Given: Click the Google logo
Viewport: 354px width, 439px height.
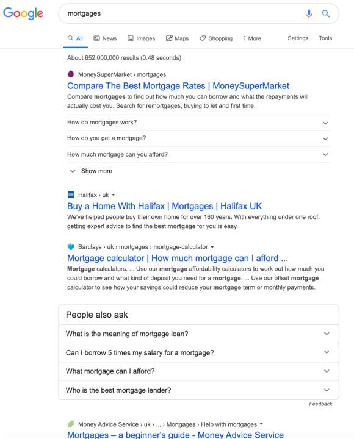Looking at the screenshot, I should [23, 13].
